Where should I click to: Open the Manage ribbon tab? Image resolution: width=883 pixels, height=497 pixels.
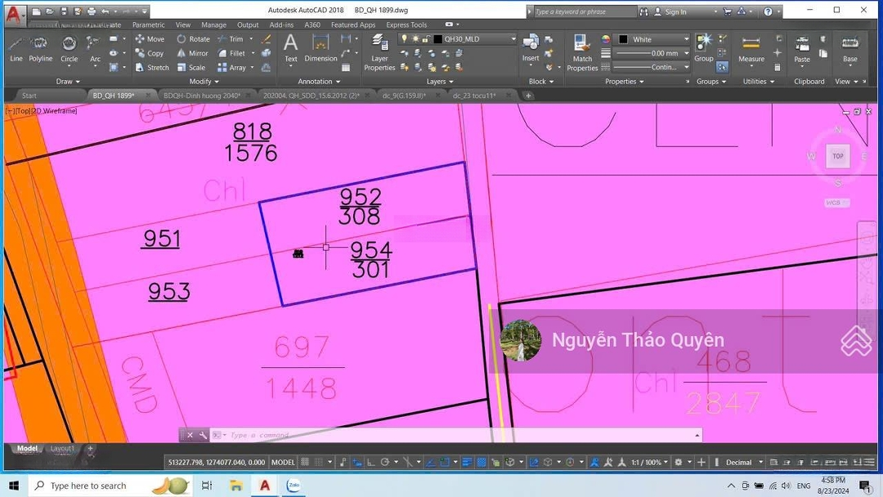click(x=213, y=25)
